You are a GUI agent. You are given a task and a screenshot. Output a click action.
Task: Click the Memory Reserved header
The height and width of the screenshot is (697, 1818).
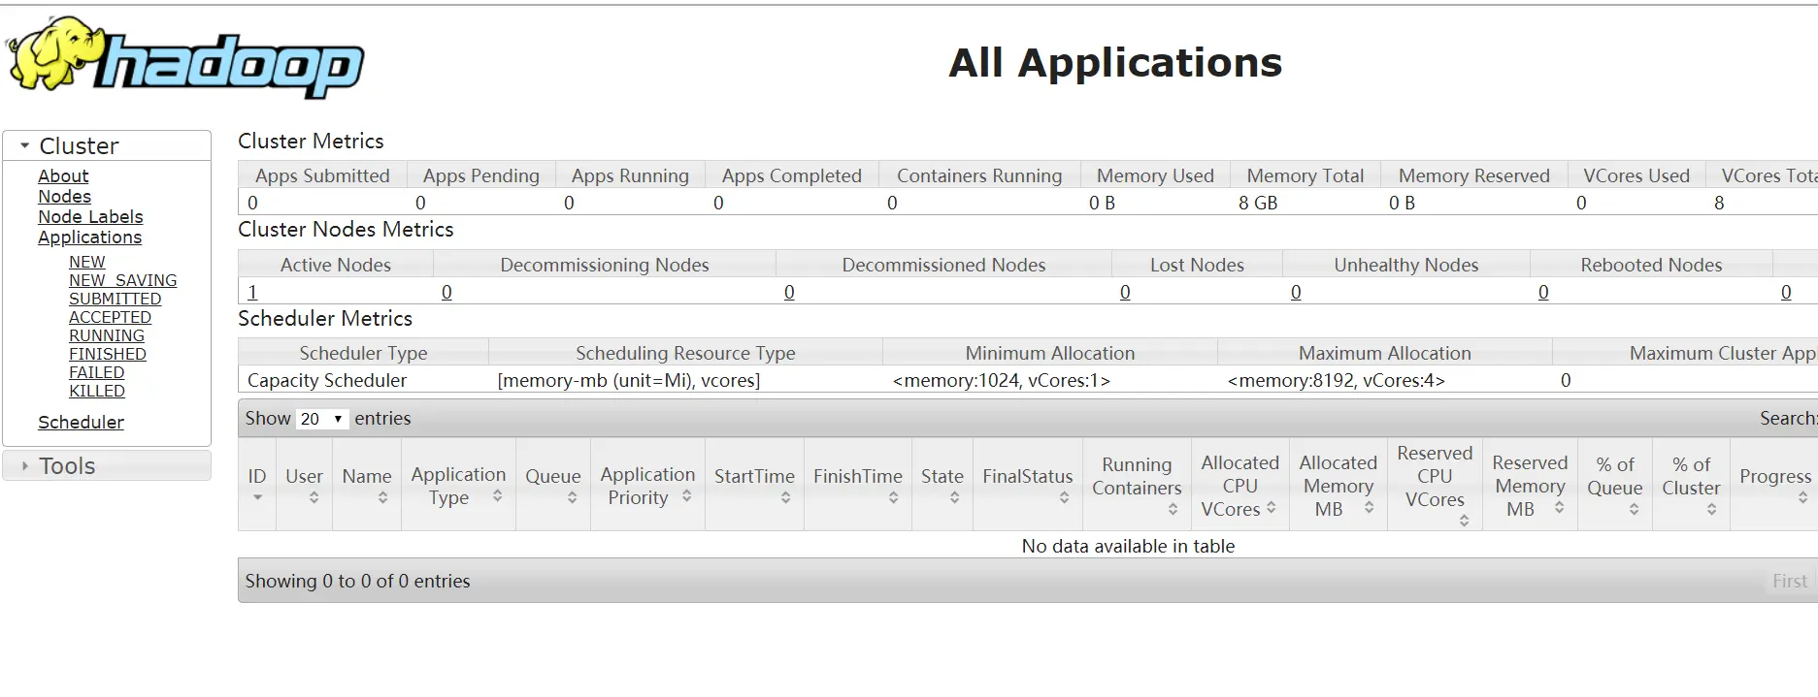(x=1474, y=175)
